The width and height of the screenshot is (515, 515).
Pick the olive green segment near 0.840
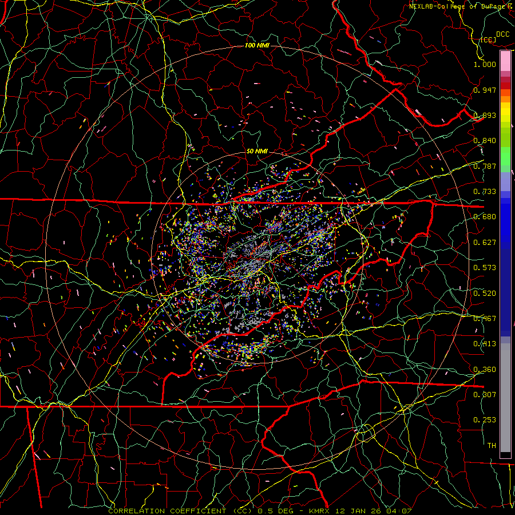505,137
